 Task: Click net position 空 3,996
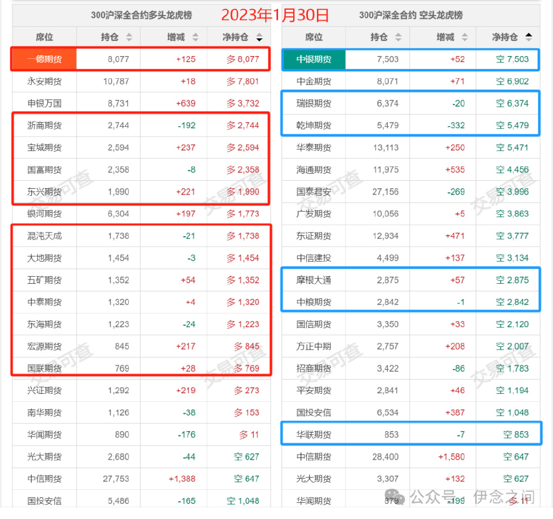[x=512, y=192]
